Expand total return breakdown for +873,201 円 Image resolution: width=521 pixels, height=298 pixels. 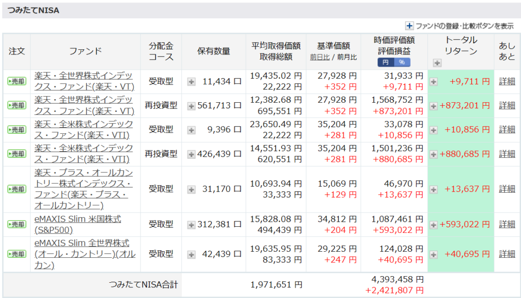[433, 106]
